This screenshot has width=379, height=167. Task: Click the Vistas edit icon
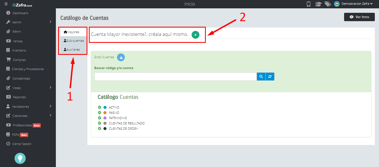tap(8, 88)
